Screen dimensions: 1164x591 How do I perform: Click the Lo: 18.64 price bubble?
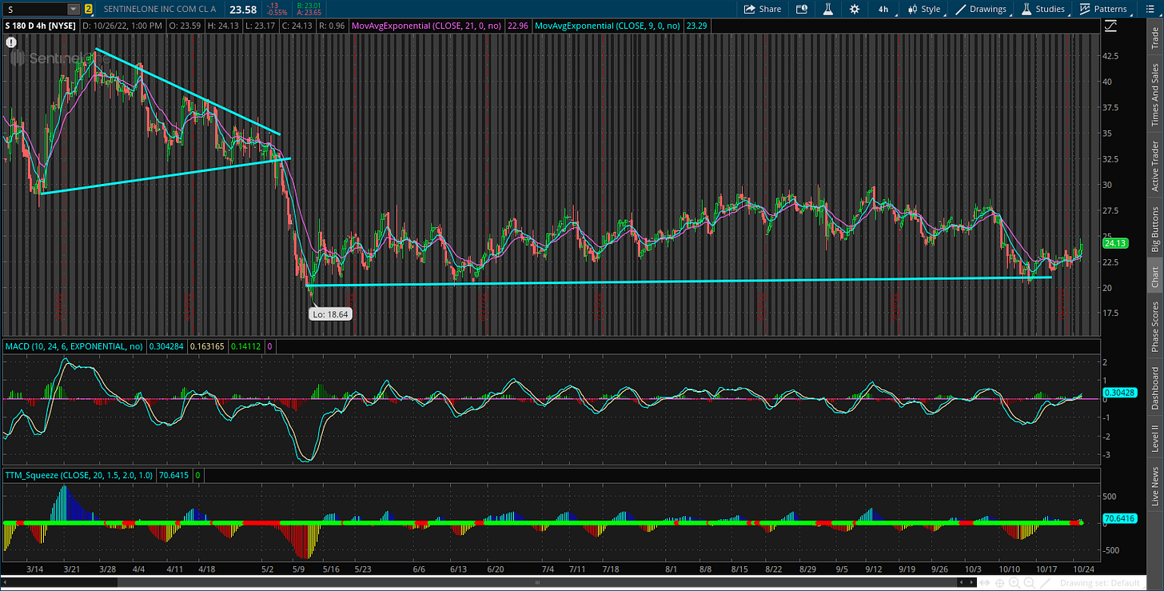coord(330,314)
